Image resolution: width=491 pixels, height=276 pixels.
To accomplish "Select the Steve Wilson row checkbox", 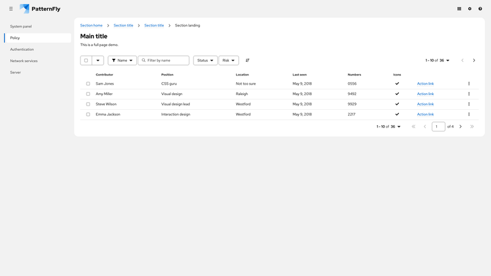I will click(x=88, y=104).
